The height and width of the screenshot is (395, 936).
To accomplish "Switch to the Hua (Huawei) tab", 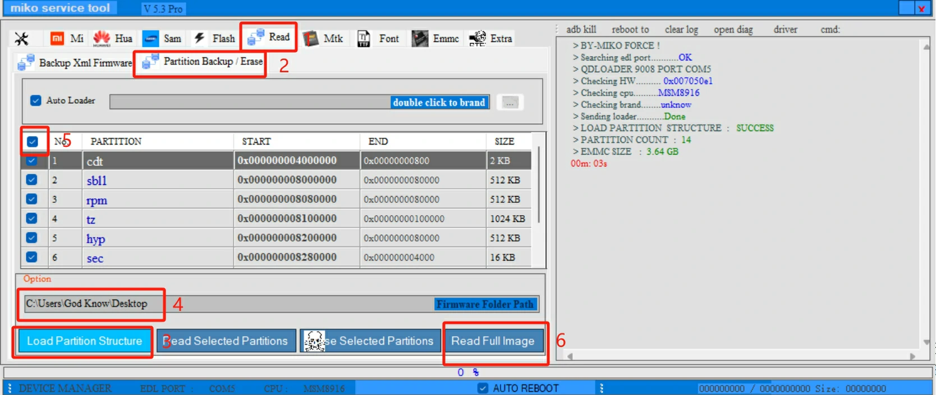I will pos(113,39).
